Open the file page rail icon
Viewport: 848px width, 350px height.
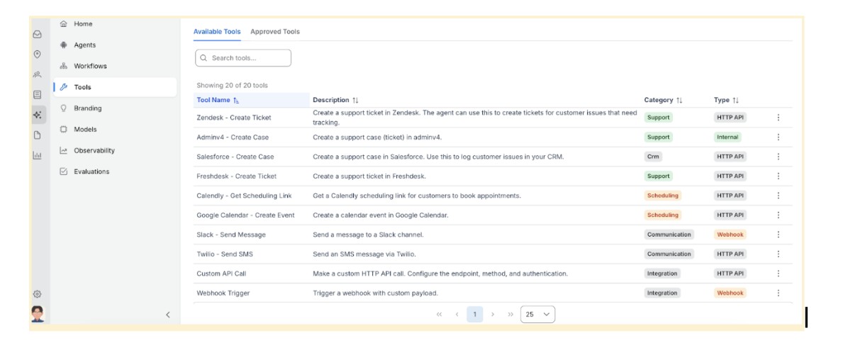38,135
